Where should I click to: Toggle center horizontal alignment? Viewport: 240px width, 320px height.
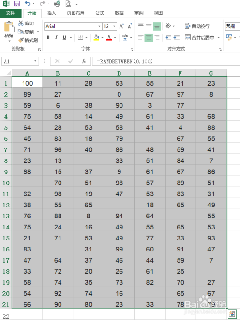149,37
